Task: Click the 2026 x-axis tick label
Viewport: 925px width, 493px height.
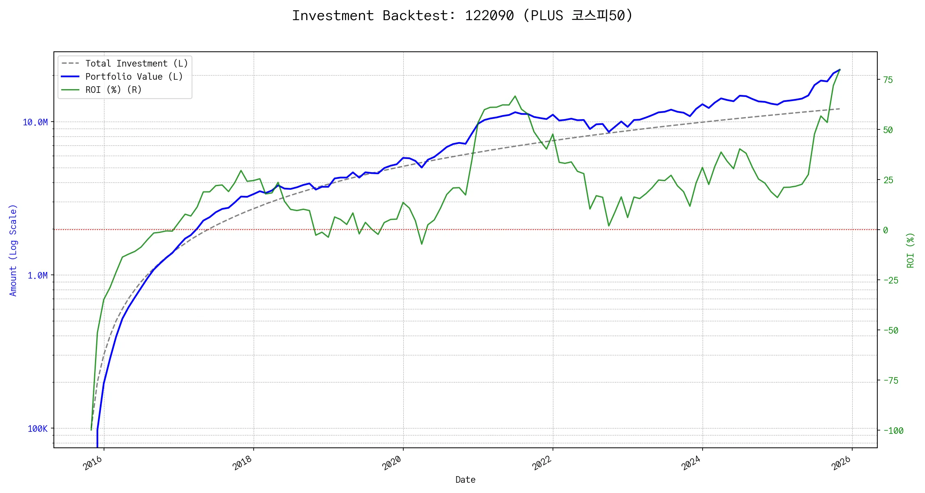Action: point(841,463)
